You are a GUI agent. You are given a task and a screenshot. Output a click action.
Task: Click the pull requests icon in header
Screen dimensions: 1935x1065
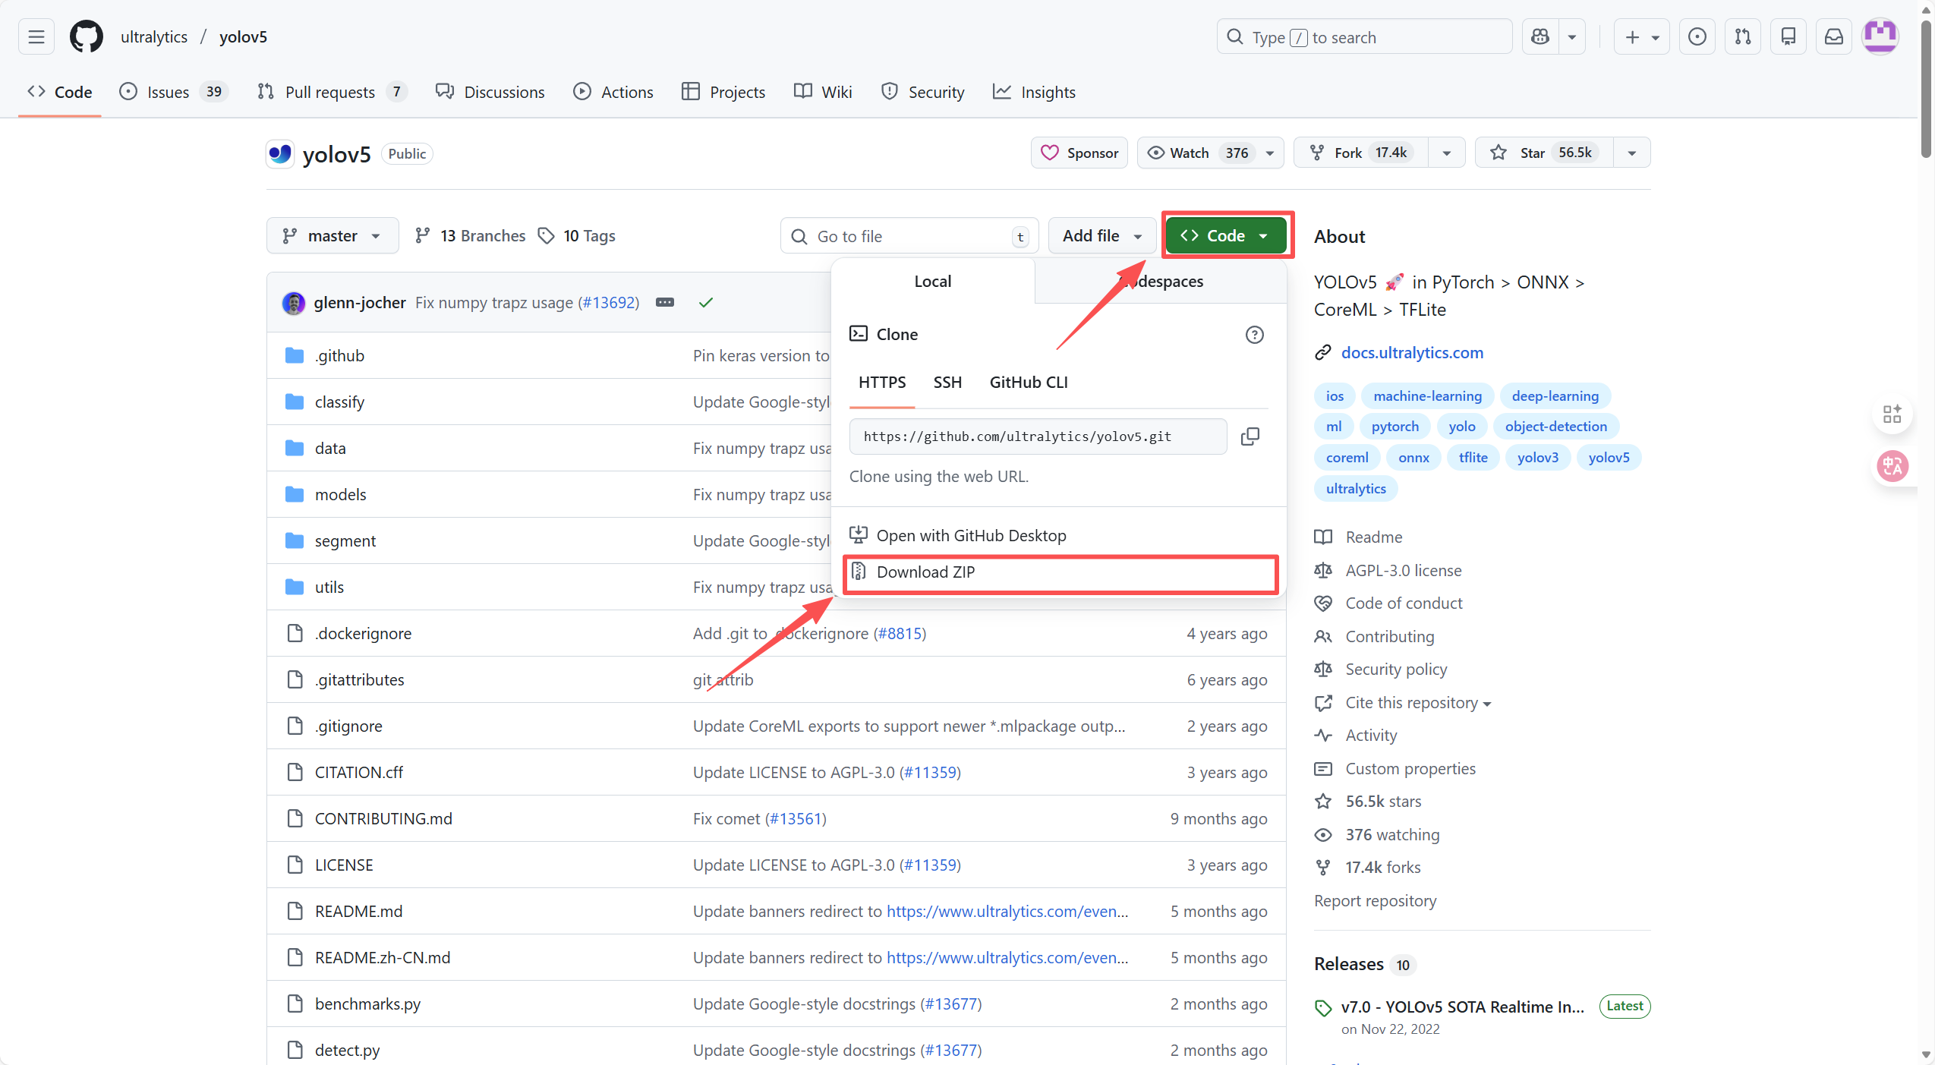[1743, 37]
